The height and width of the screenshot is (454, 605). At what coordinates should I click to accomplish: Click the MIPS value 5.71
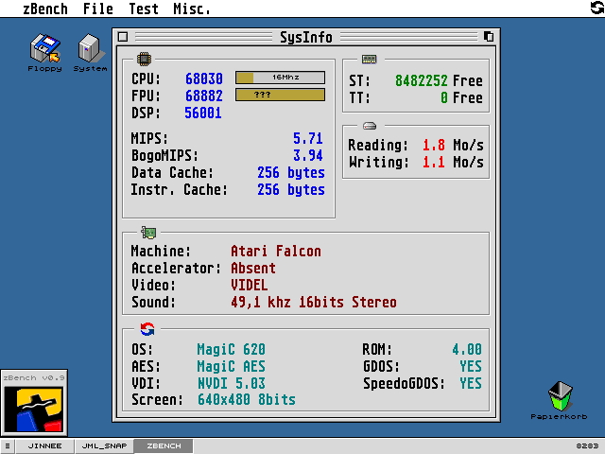(307, 138)
